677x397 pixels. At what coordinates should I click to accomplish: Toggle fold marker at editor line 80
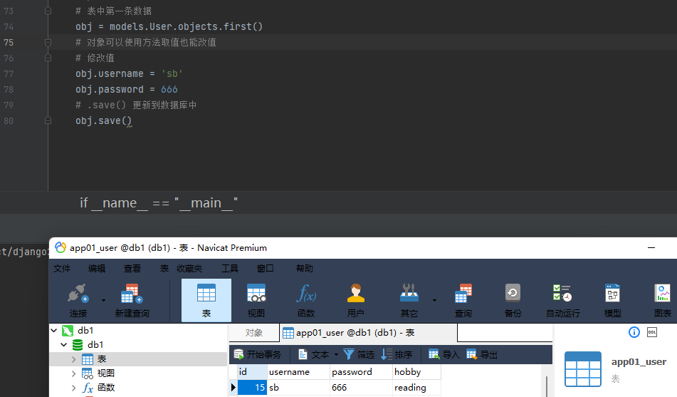(48, 120)
